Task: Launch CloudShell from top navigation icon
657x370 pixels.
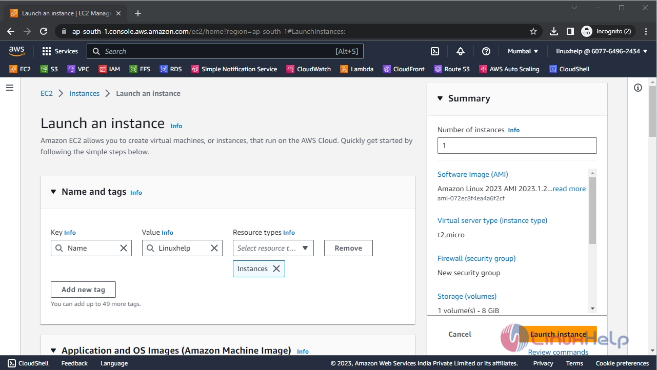Action: (434, 51)
